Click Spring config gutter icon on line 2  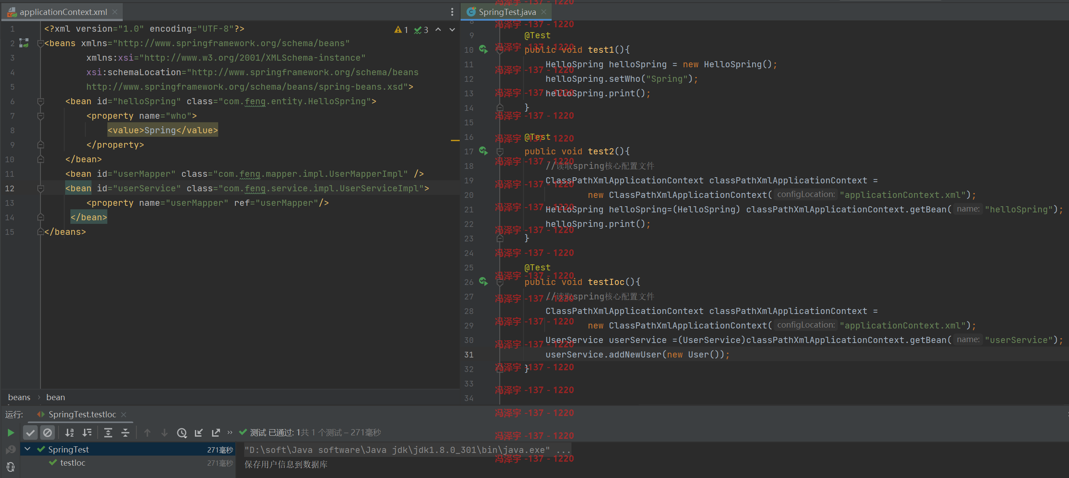[x=24, y=43]
